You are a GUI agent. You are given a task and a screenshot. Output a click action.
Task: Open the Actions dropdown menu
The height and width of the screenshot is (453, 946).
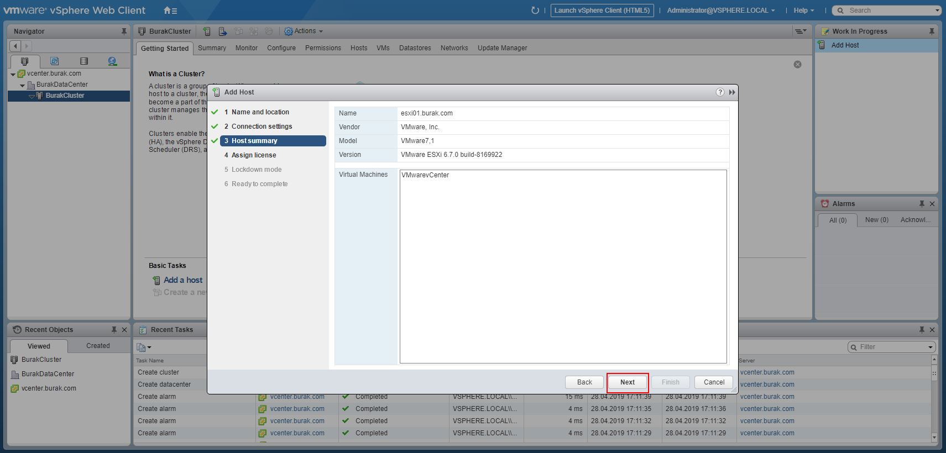point(304,31)
